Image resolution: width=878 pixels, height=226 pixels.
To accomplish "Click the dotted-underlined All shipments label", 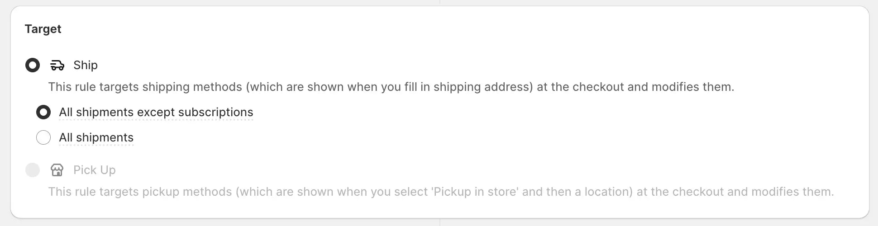I will coord(96,137).
